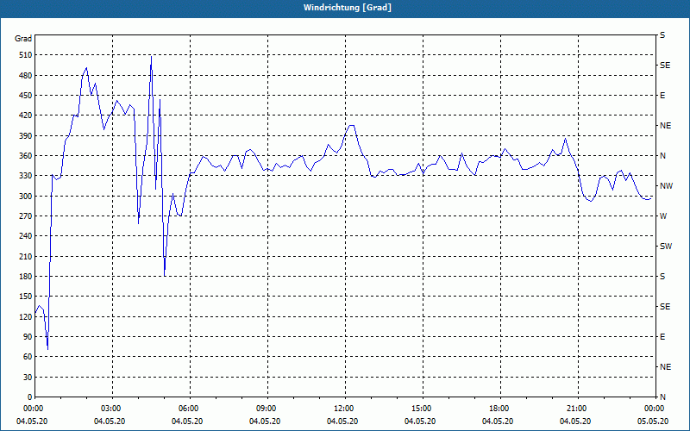Pick the 420 y-axis value
This screenshot has width=690, height=431.
(25, 116)
